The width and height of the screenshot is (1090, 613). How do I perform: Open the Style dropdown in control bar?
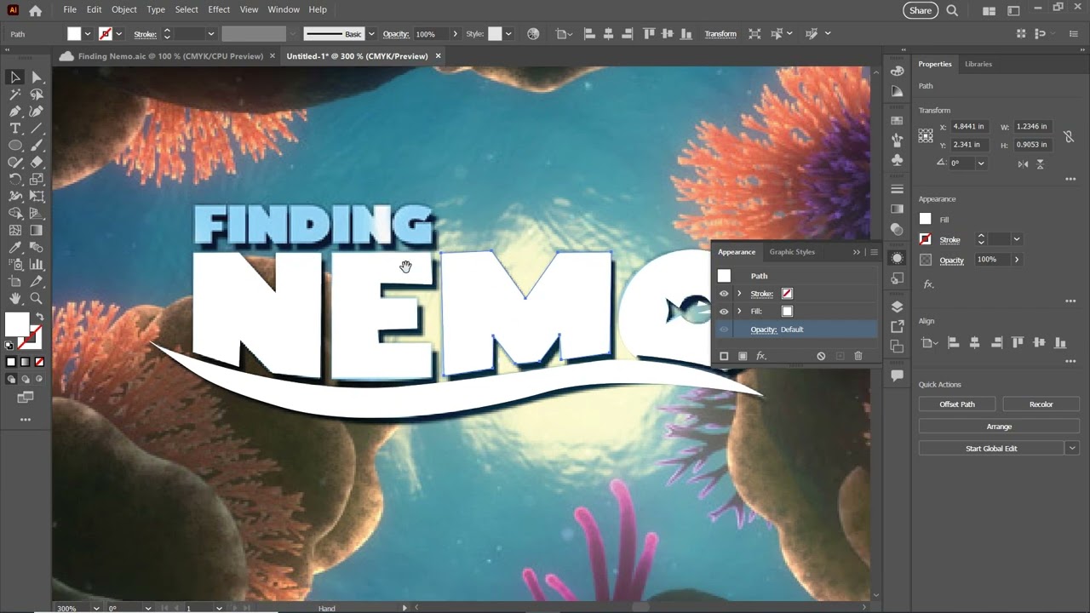[x=508, y=34]
